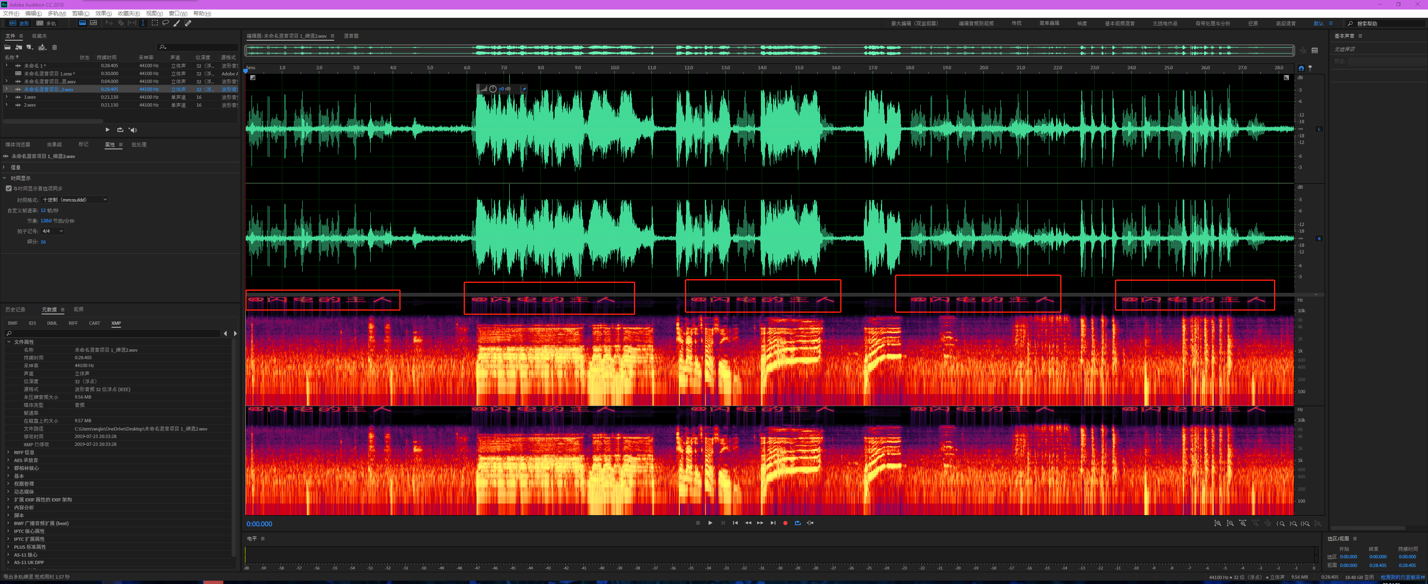Select the Lasso Selection tool
The width and height of the screenshot is (1428, 584).
(x=165, y=23)
